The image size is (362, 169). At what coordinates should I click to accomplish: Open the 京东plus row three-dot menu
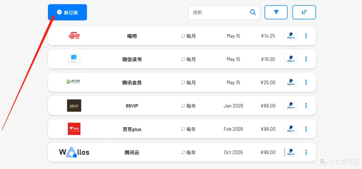point(306,129)
